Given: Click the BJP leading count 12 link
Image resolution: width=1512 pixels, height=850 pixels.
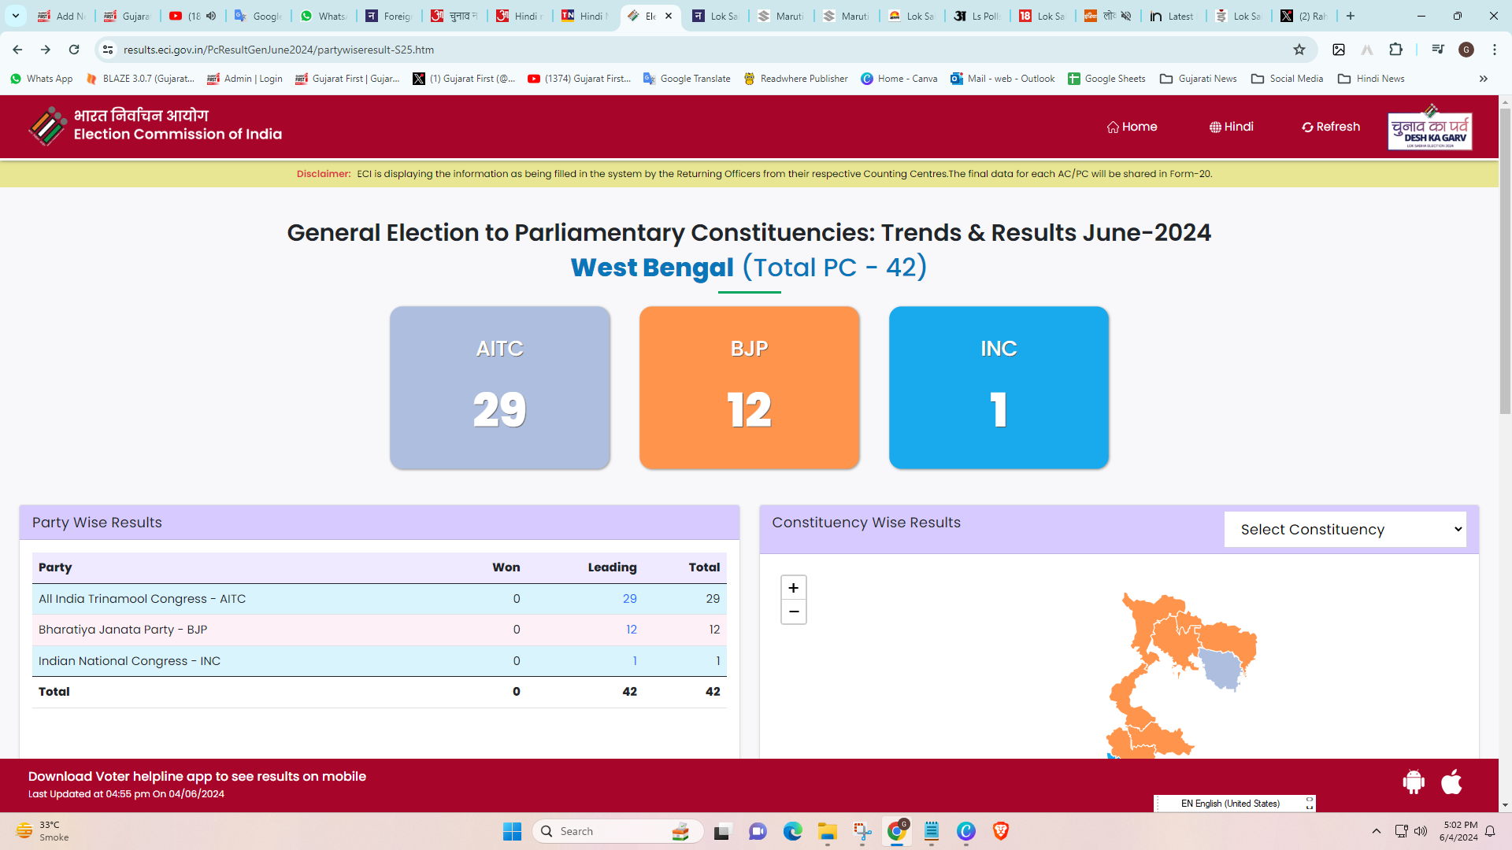Looking at the screenshot, I should click(632, 629).
